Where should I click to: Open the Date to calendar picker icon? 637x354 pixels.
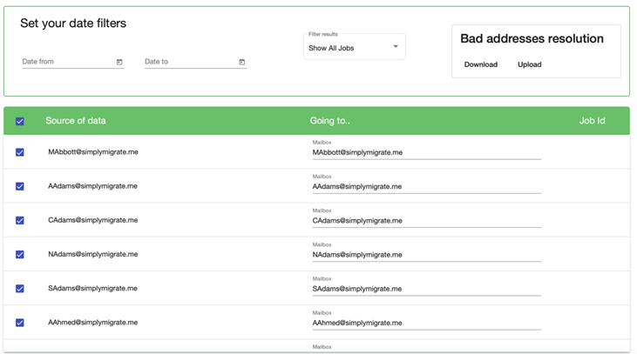pyautogui.click(x=241, y=63)
